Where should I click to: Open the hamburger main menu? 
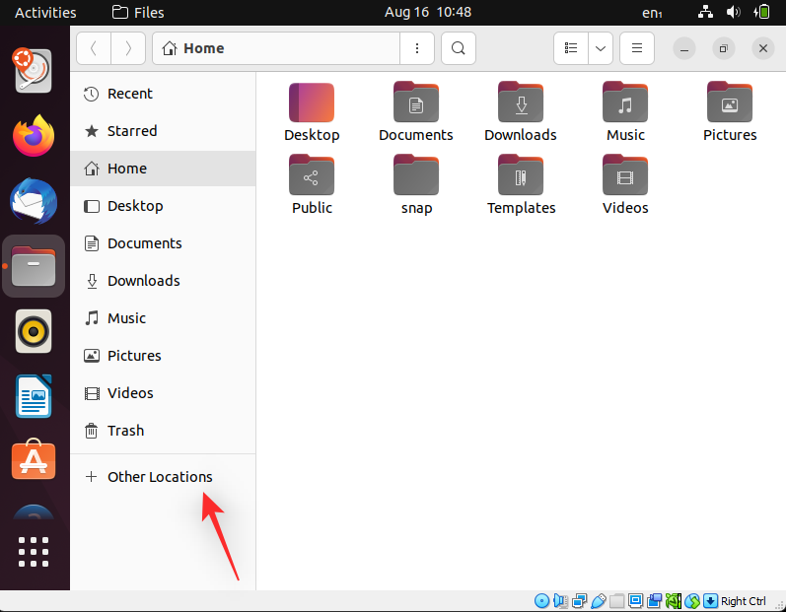coord(637,48)
